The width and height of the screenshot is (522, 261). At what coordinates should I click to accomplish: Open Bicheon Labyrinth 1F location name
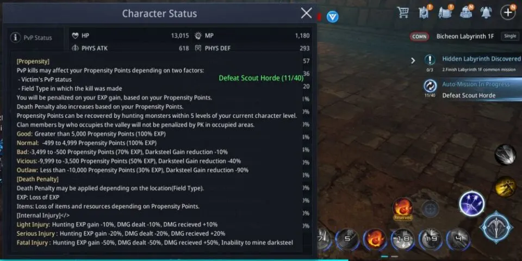coord(465,36)
